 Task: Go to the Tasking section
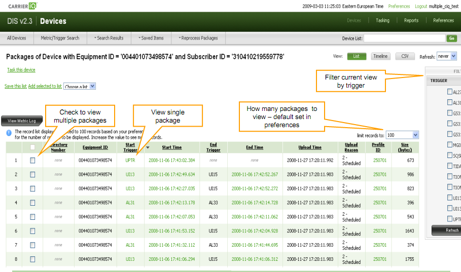click(x=382, y=21)
